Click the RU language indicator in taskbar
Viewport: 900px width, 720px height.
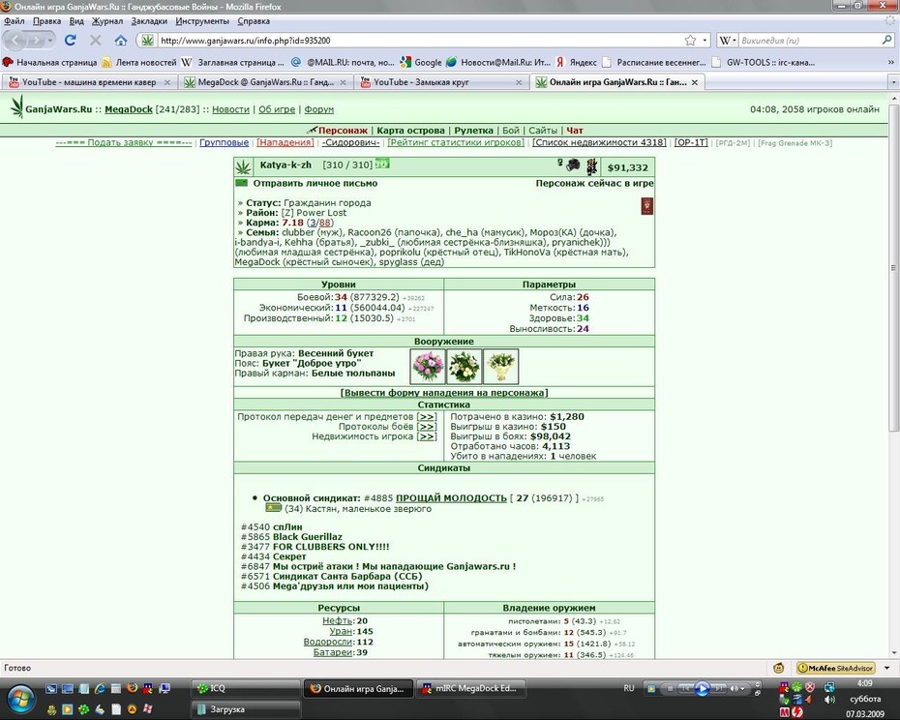pyautogui.click(x=628, y=688)
